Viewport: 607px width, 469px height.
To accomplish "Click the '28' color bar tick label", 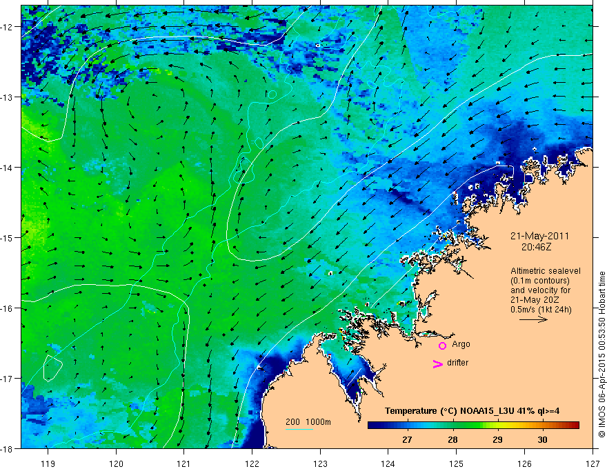I will pyautogui.click(x=452, y=439).
